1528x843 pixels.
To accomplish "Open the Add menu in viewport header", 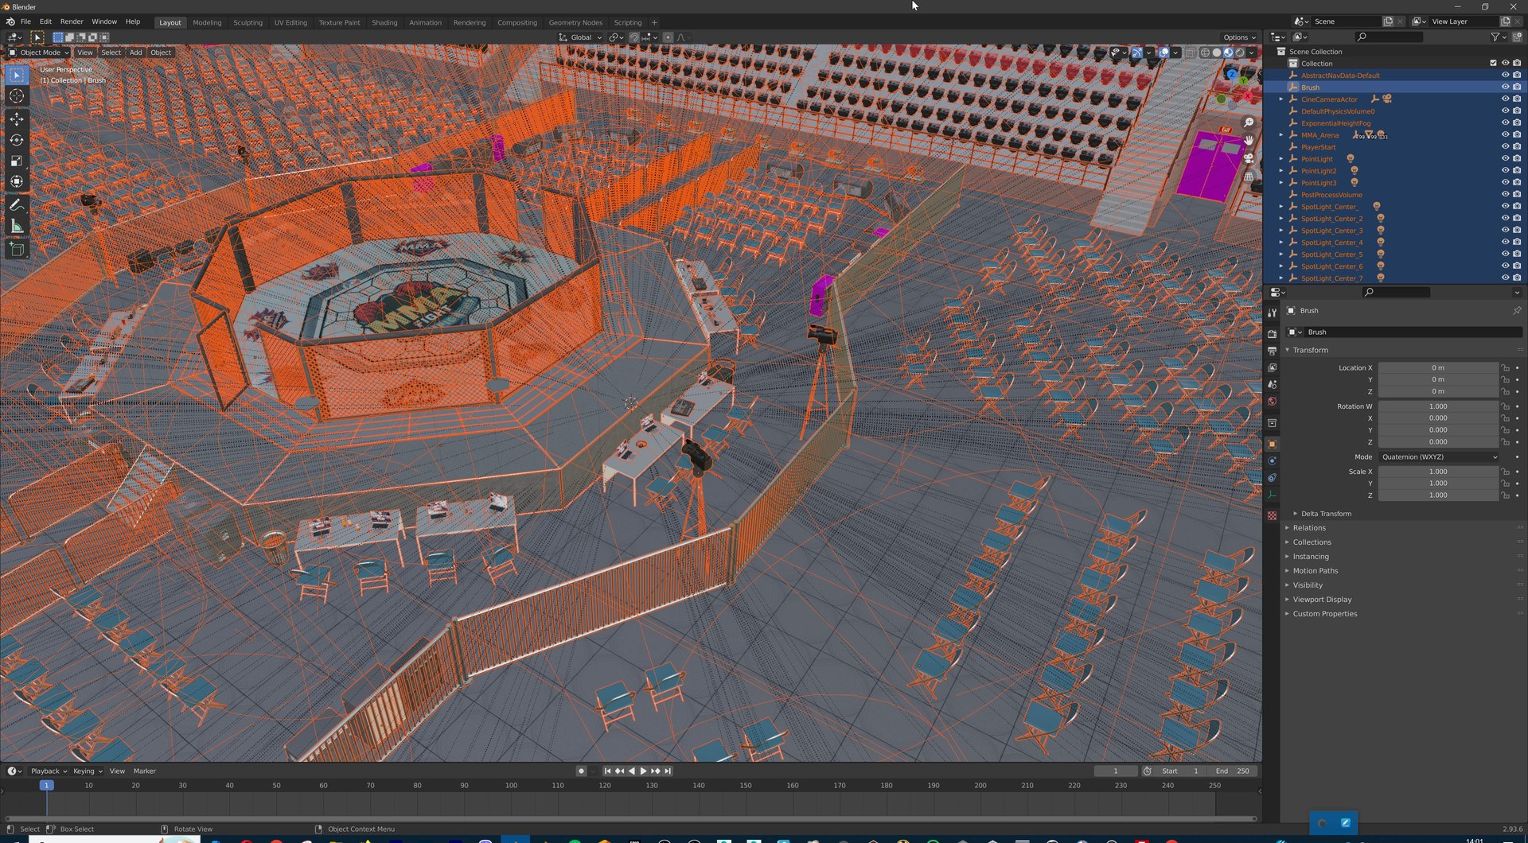I will [136, 52].
